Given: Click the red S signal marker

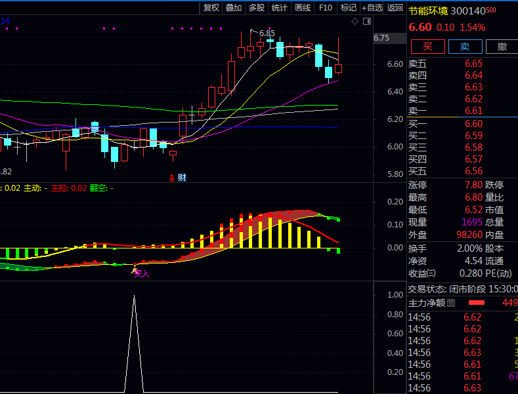Looking at the screenshot, I should coord(172,177).
